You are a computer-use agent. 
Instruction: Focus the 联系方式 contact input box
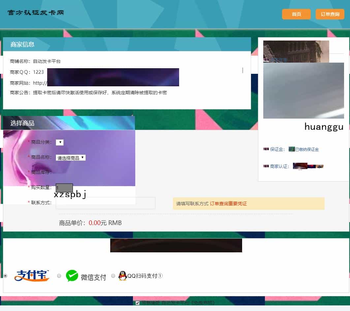105,203
